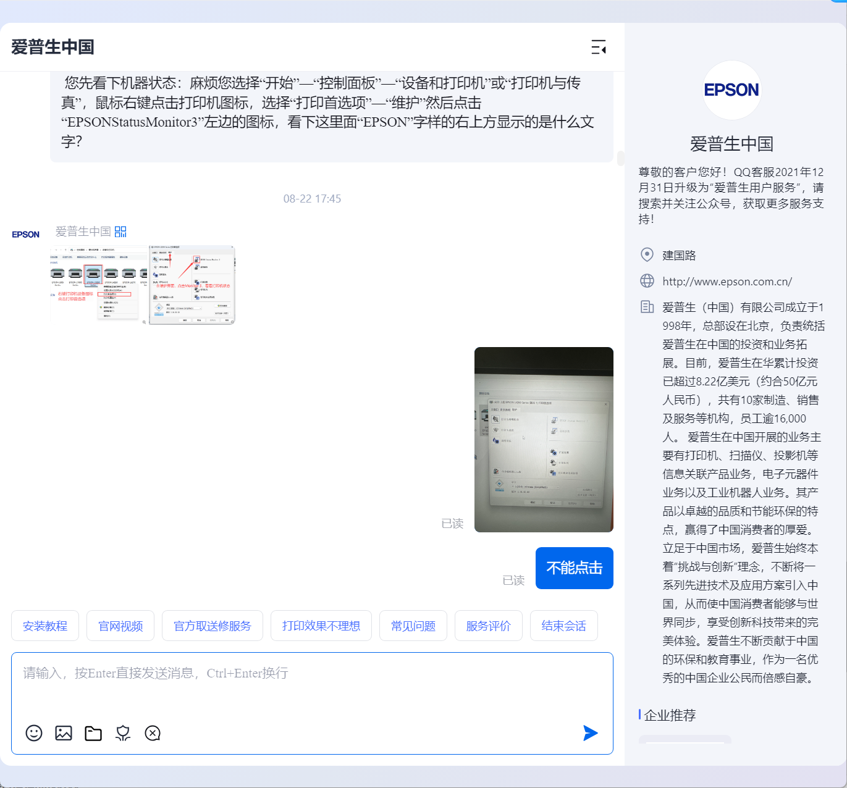Click the large EPSON logo in sidebar
847x788 pixels.
732,90
